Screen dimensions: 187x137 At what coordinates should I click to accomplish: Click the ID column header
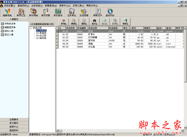62,28
